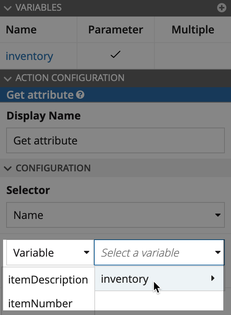
Task: Select inventory in the variable dropdown
Action: (x=124, y=279)
